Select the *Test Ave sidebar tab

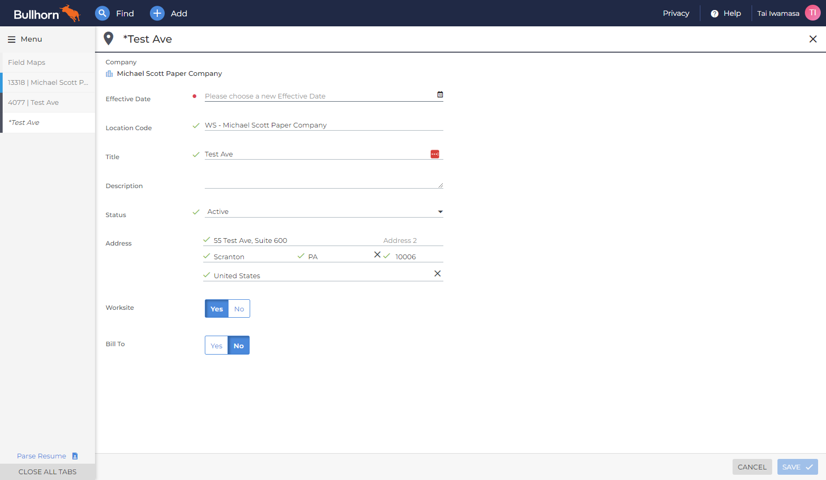49,122
